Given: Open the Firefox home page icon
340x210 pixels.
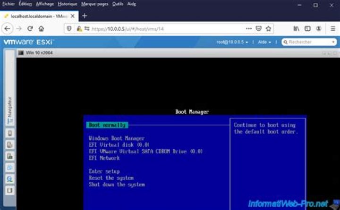Looking at the screenshot, I should (x=41, y=29).
